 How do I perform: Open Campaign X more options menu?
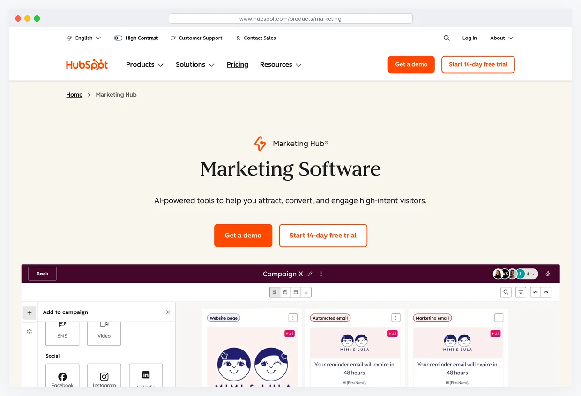point(321,274)
